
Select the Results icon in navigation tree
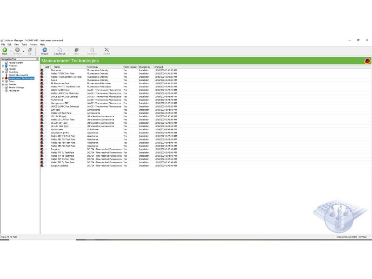[7, 69]
